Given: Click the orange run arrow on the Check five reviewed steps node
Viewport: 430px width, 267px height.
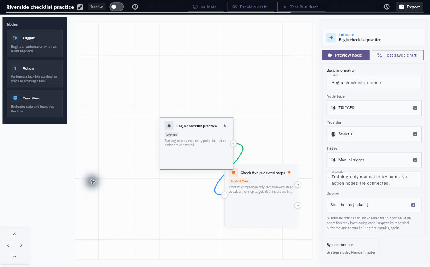Looking at the screenshot, I should click(289, 173).
